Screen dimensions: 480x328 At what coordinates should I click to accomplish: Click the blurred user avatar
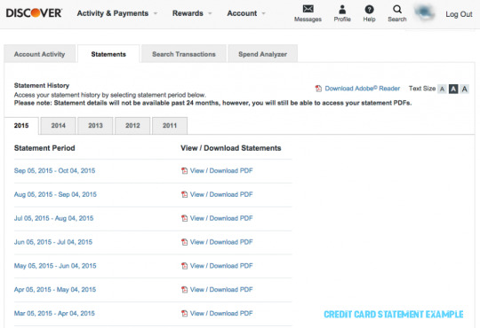[x=424, y=12]
